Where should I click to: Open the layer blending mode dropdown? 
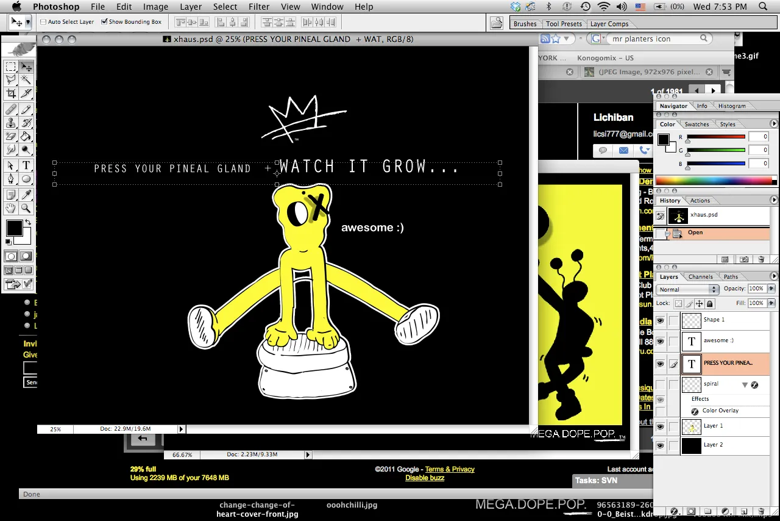pos(687,289)
